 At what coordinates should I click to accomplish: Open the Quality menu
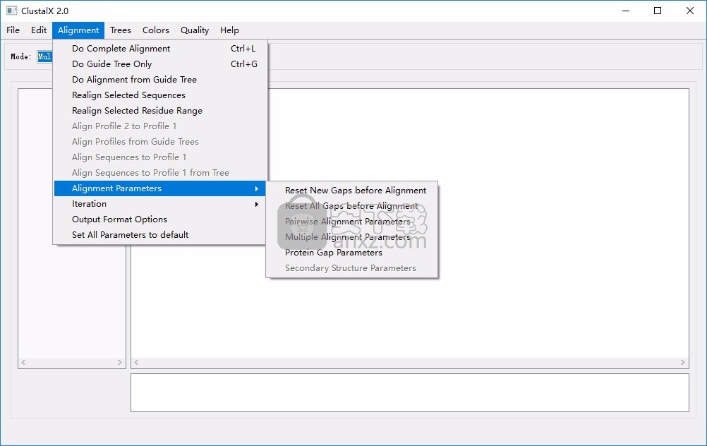pos(195,30)
